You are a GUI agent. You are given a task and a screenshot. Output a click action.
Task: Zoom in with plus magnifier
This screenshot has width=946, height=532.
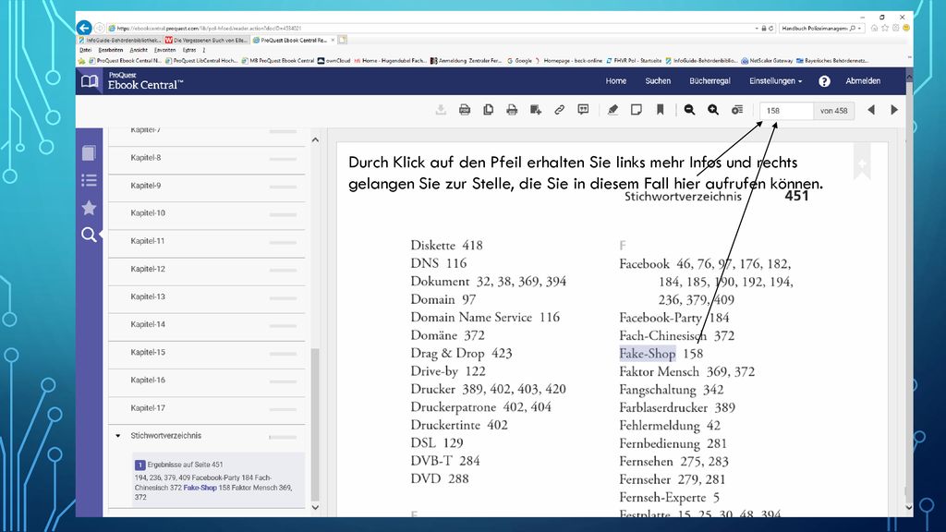point(713,110)
